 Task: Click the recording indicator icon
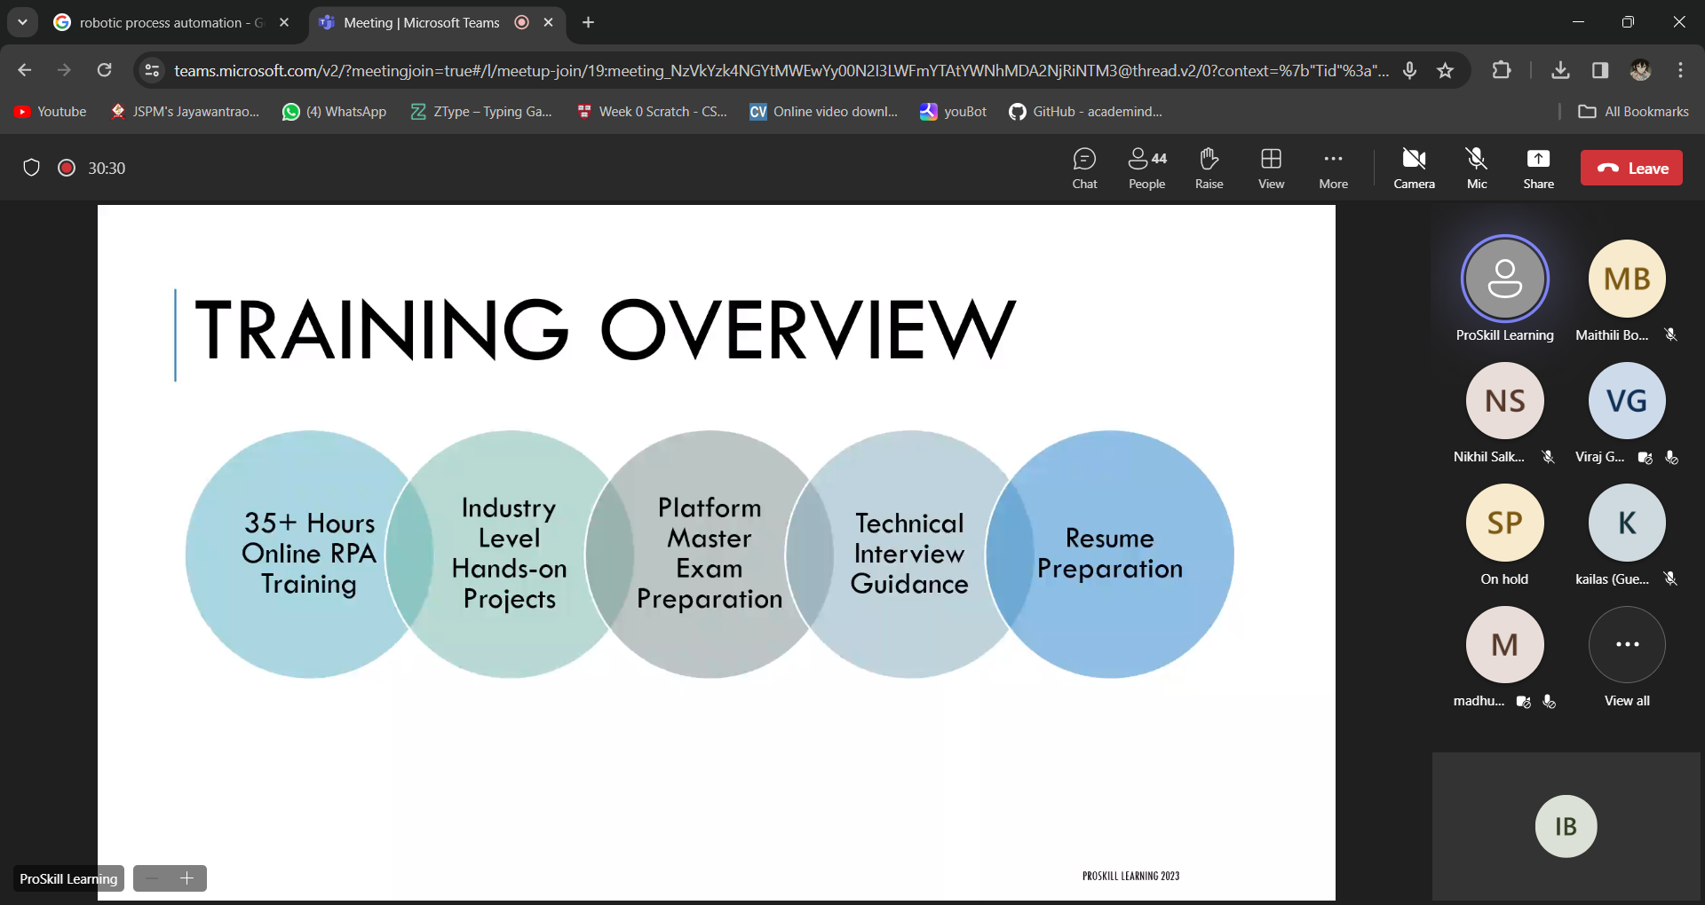(x=67, y=168)
